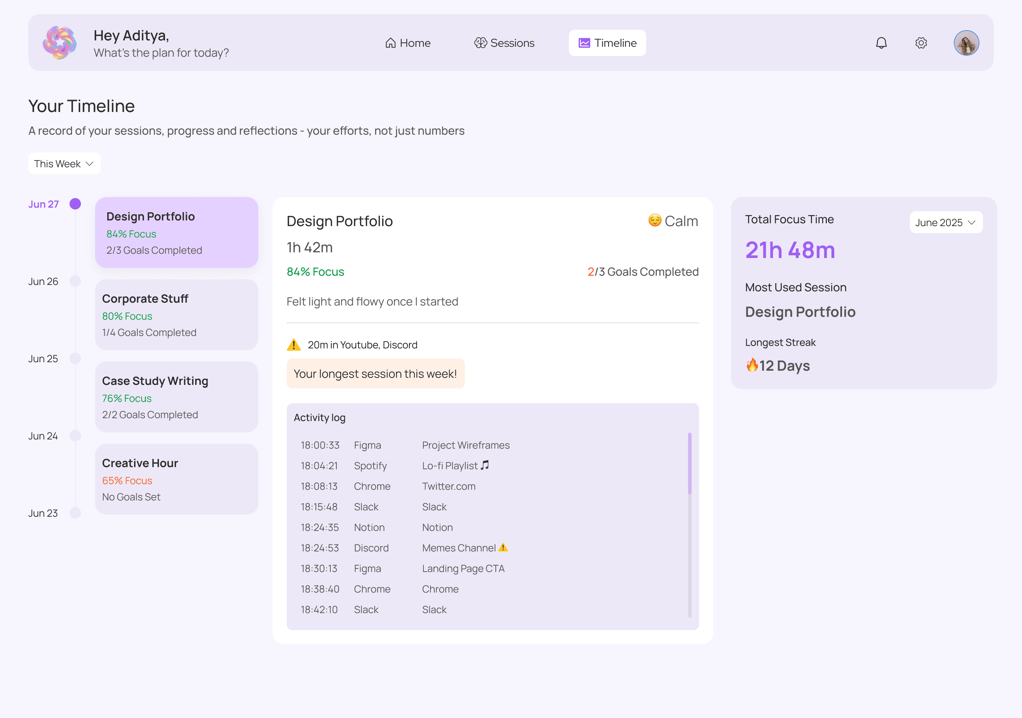Select the Corporate Stuff session card

tap(176, 315)
